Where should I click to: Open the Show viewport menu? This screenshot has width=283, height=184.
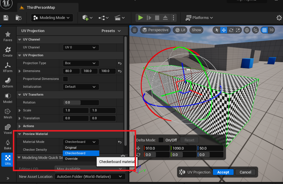coord(196,30)
